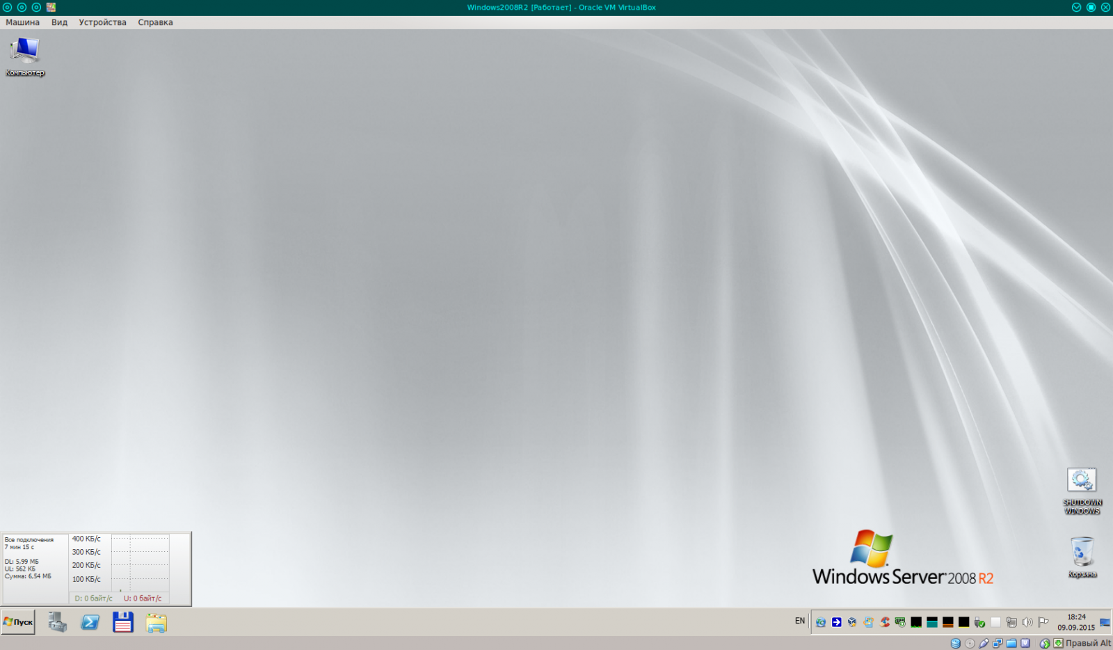Click the Все подключения label
The width and height of the screenshot is (1113, 650).
(x=29, y=539)
